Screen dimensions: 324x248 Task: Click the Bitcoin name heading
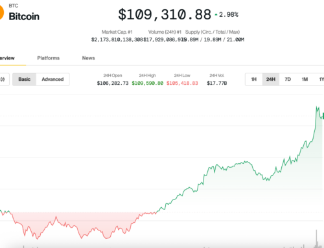pos(24,16)
